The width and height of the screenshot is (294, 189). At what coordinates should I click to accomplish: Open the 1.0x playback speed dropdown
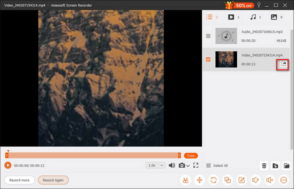pyautogui.click(x=155, y=165)
